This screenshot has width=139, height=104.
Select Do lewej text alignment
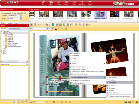coord(120,86)
